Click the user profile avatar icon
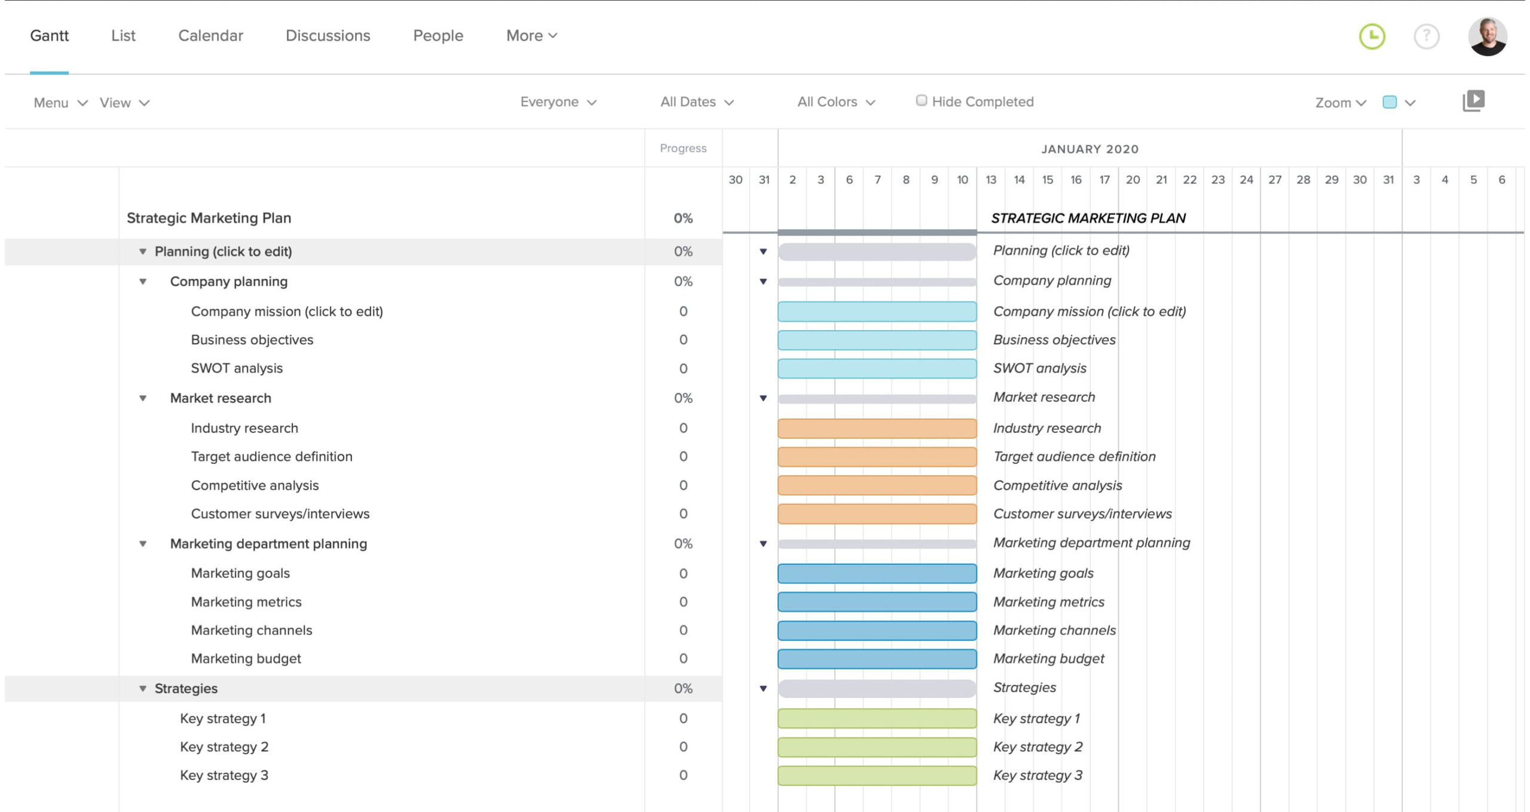This screenshot has width=1530, height=812. click(1486, 35)
